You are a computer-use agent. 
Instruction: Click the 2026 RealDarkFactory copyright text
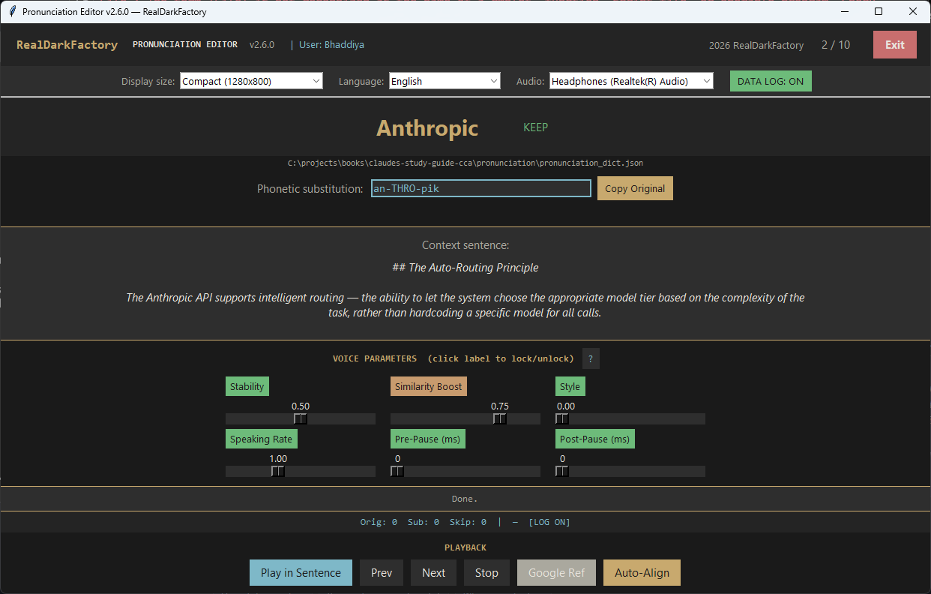click(756, 45)
